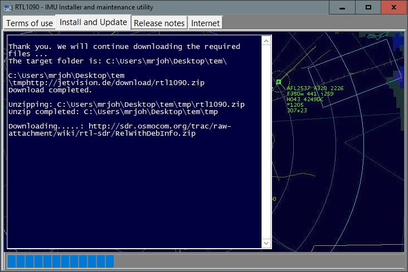Click the 'Downloading.....:' osmocom URL line
The width and height of the screenshot is (408, 272).
coord(120,126)
